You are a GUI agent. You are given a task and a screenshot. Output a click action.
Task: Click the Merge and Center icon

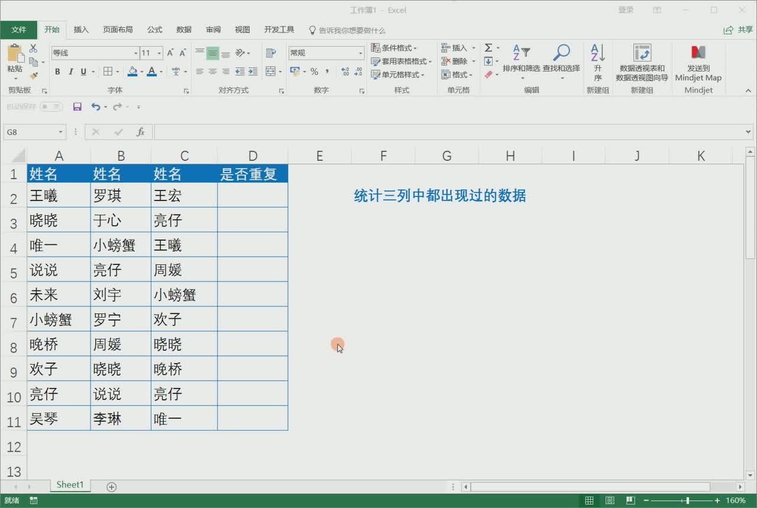coord(270,72)
